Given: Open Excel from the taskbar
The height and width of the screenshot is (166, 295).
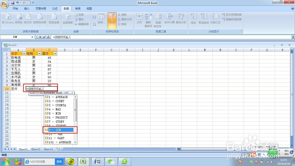Looking at the screenshot, I should click(x=83, y=162).
